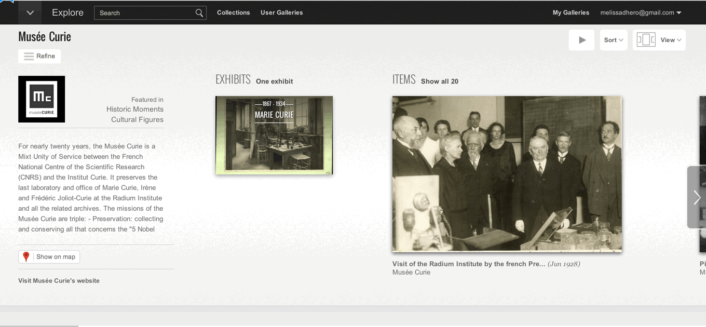Expand the dark chevron next to Explore
Viewport: 706px width, 327px height.
[x=30, y=12]
